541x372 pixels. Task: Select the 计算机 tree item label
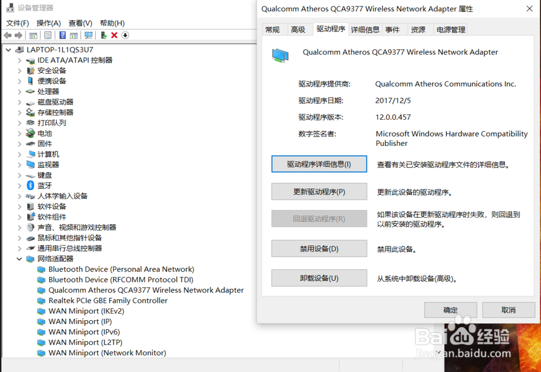point(48,154)
